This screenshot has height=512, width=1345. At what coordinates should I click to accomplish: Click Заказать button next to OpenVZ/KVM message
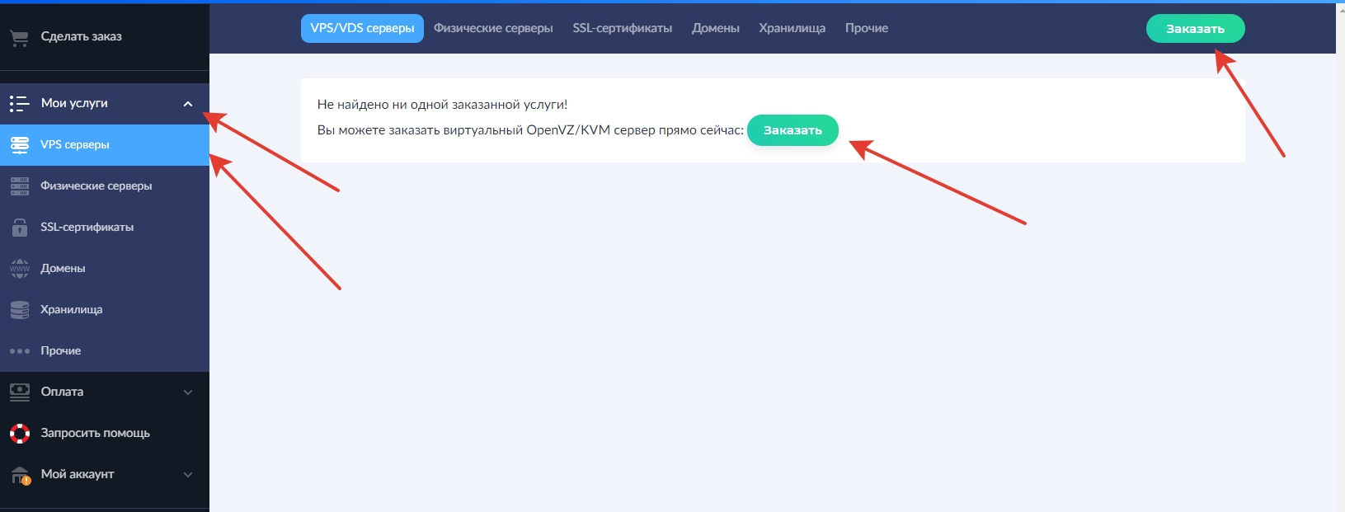(x=792, y=130)
